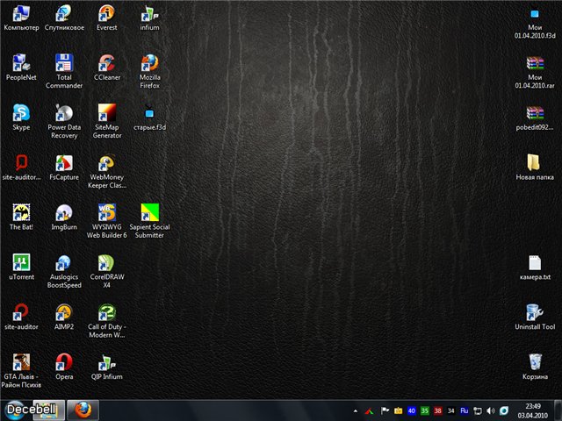The image size is (562, 421).
Task: Open the Компьютер desktop icon
Action: coord(21,18)
